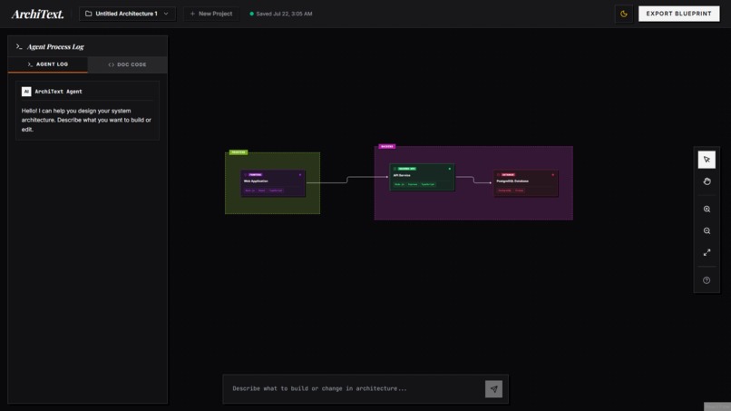
Task: Click the red dot on PostgreSQL Database node
Action: [553, 175]
